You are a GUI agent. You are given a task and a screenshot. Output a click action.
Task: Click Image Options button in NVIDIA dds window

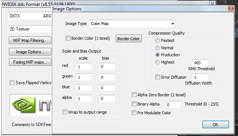(x=30, y=52)
